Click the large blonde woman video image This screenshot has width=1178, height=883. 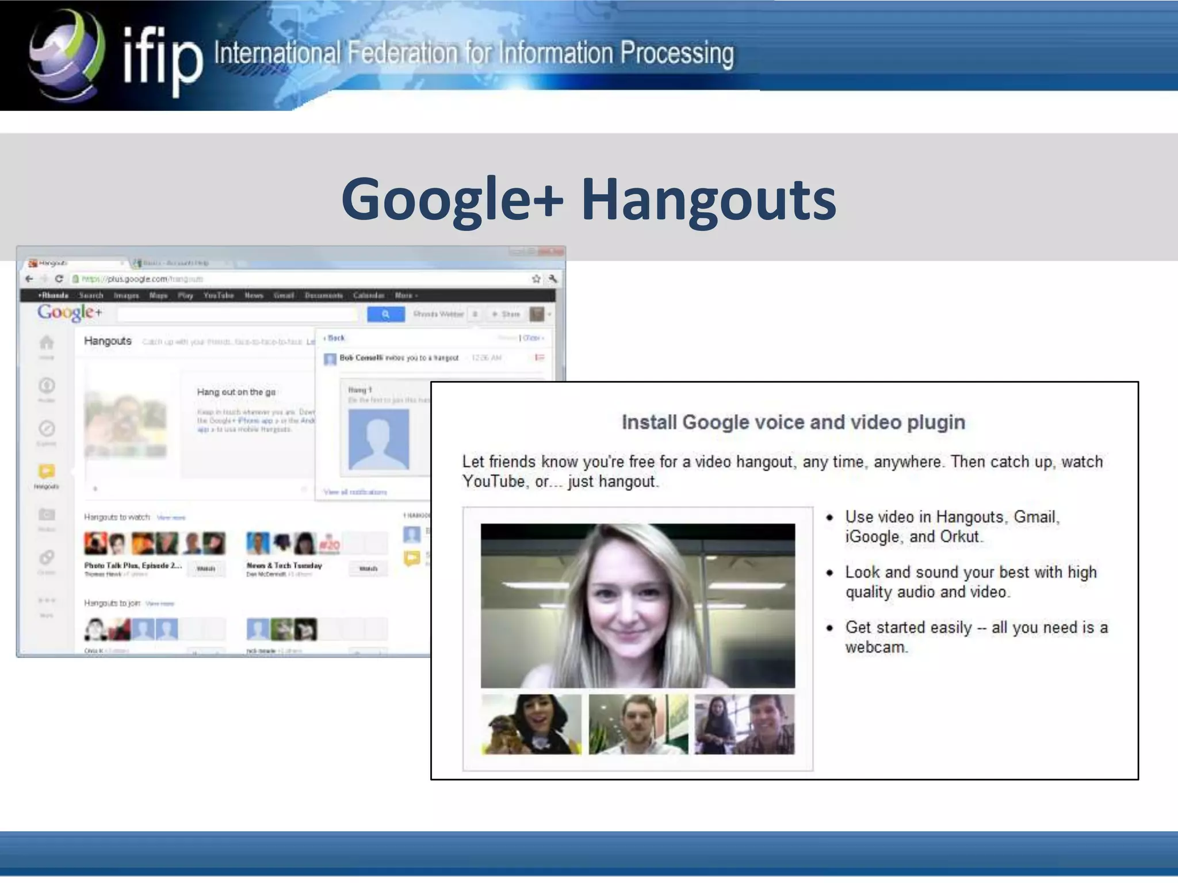pos(638,605)
